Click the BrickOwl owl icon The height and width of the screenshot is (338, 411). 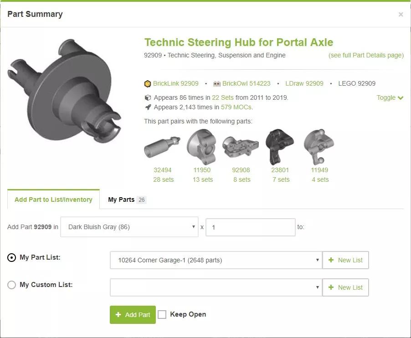pyautogui.click(x=217, y=84)
